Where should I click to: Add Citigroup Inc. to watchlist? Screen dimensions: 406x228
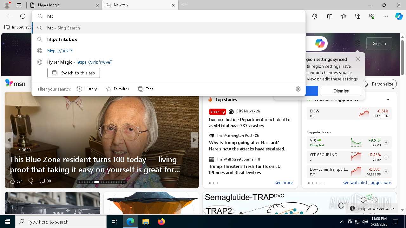point(386,157)
